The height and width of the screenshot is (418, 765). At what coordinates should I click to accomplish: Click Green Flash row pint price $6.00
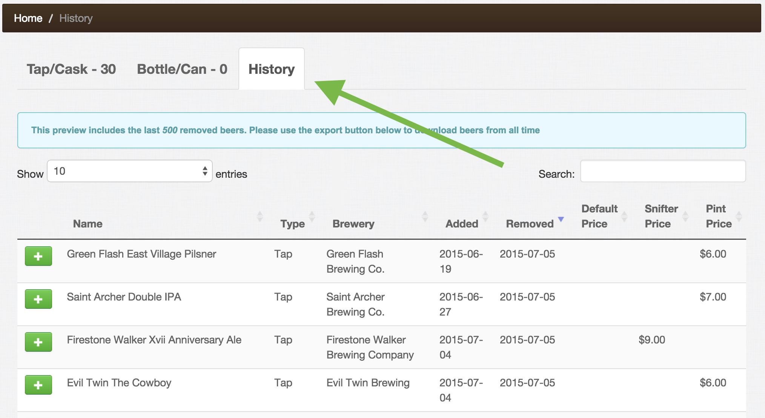[x=713, y=254]
